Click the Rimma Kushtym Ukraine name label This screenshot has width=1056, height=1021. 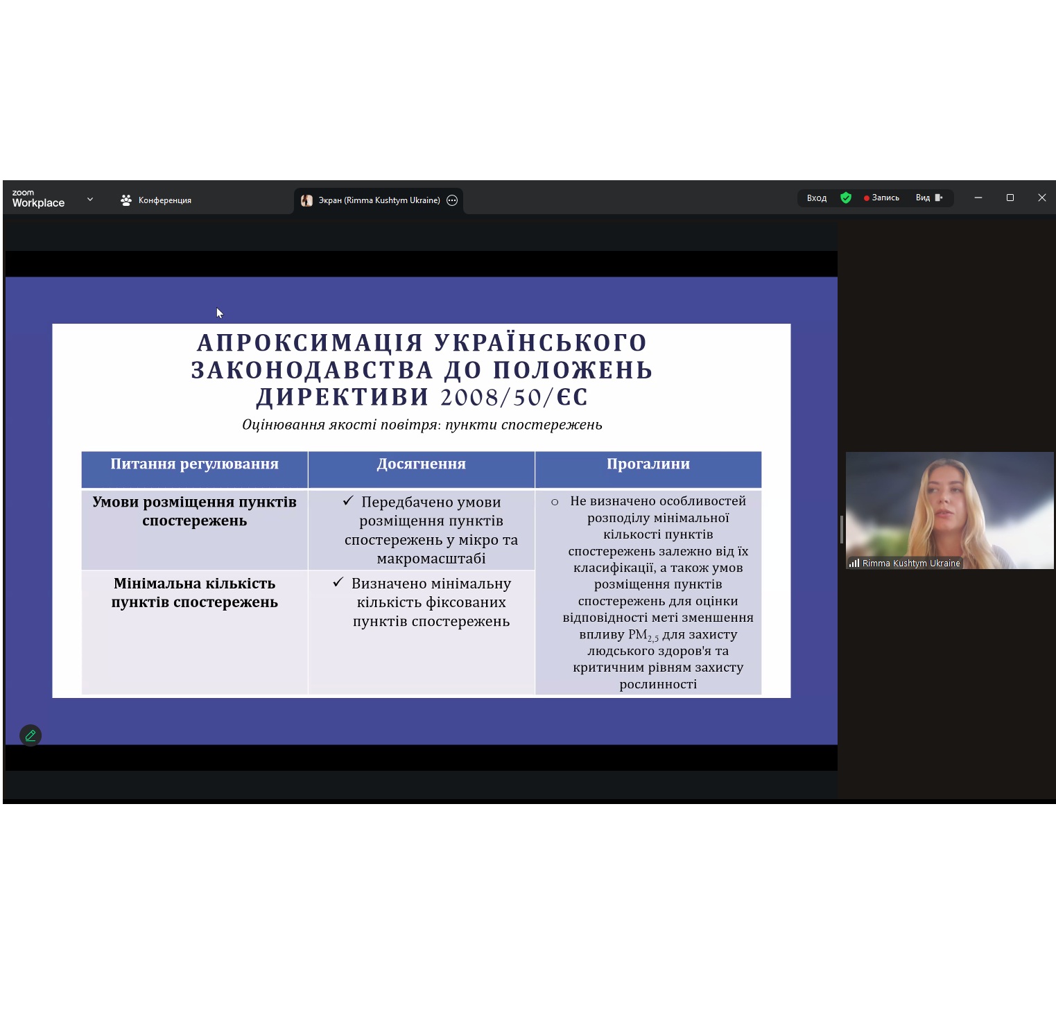coord(911,563)
